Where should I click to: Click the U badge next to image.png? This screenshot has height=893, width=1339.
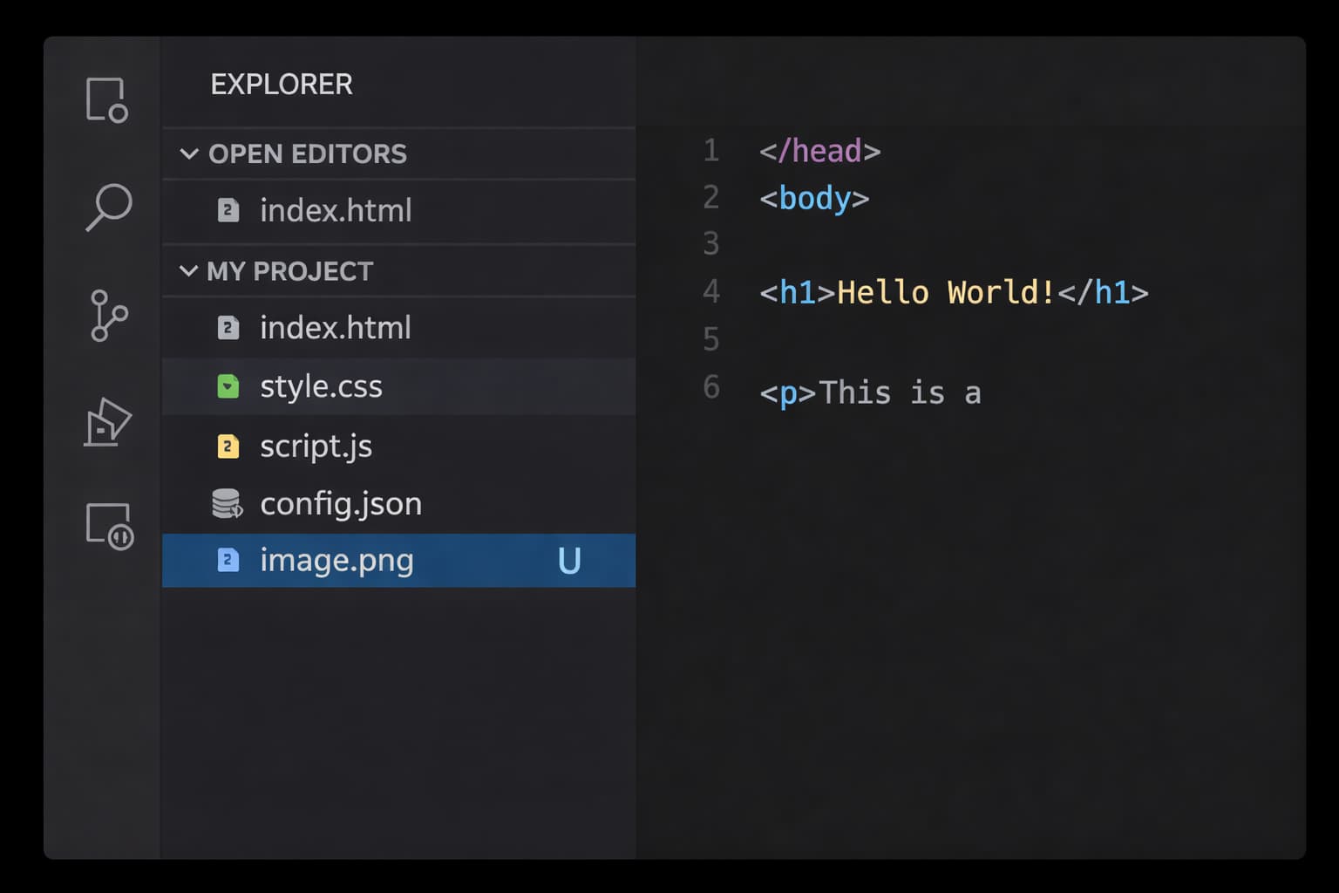click(x=569, y=560)
